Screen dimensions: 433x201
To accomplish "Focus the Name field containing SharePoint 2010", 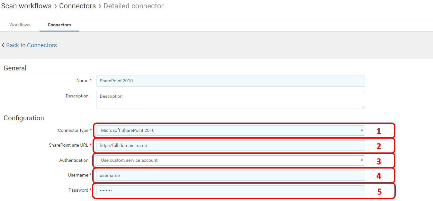I will [x=230, y=81].
